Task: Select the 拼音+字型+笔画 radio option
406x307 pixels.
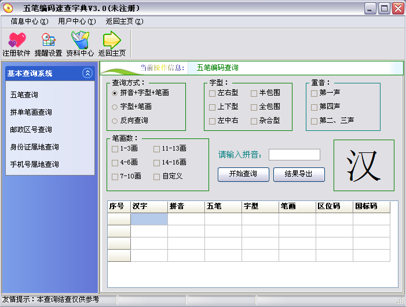Action: (x=115, y=93)
